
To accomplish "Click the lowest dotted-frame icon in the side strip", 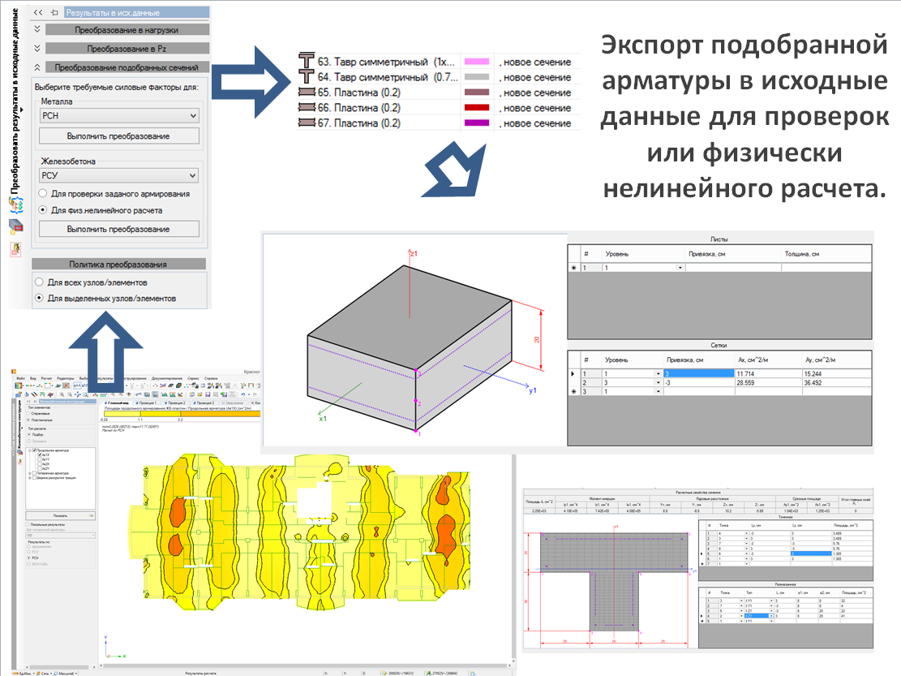I will click(15, 249).
